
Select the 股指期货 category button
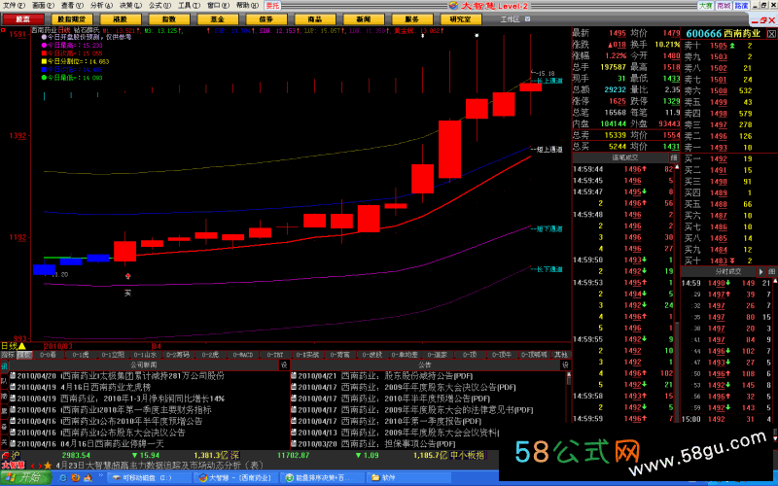pos(71,19)
